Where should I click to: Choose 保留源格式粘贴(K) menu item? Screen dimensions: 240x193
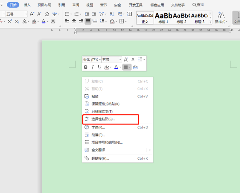(x=118, y=104)
